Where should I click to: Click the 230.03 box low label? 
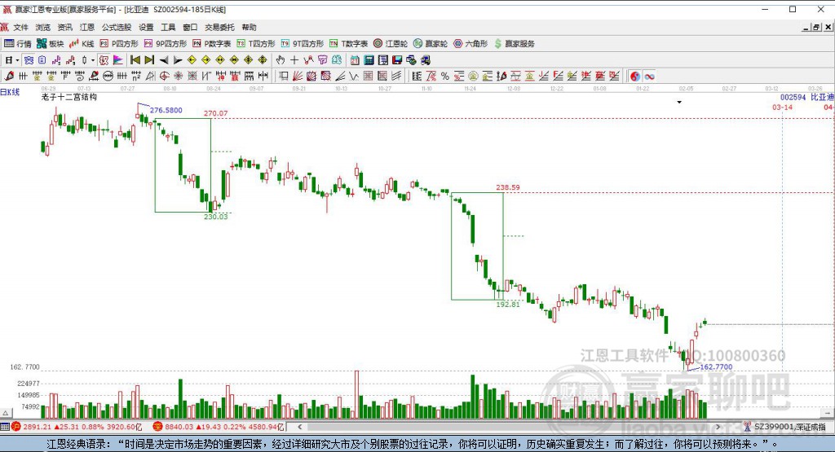[x=215, y=217]
